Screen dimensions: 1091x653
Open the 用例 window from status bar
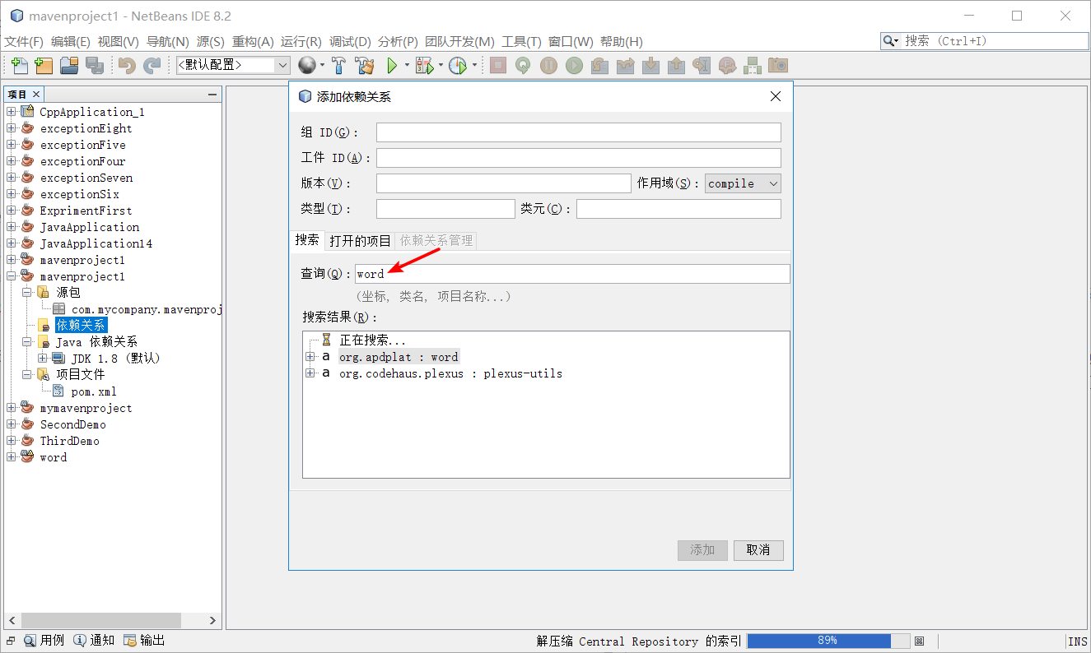coord(45,641)
